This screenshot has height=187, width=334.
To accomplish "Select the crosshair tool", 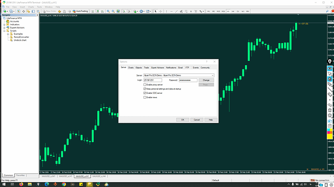I will coord(161,11).
